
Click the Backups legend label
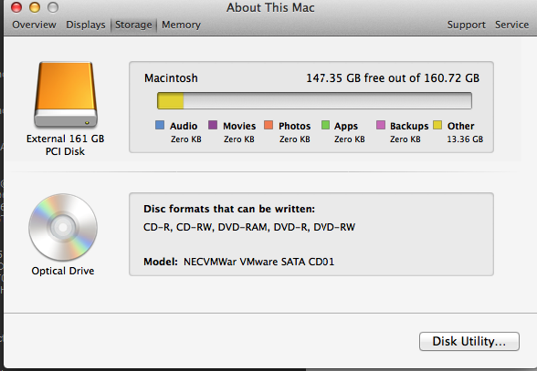(x=409, y=126)
